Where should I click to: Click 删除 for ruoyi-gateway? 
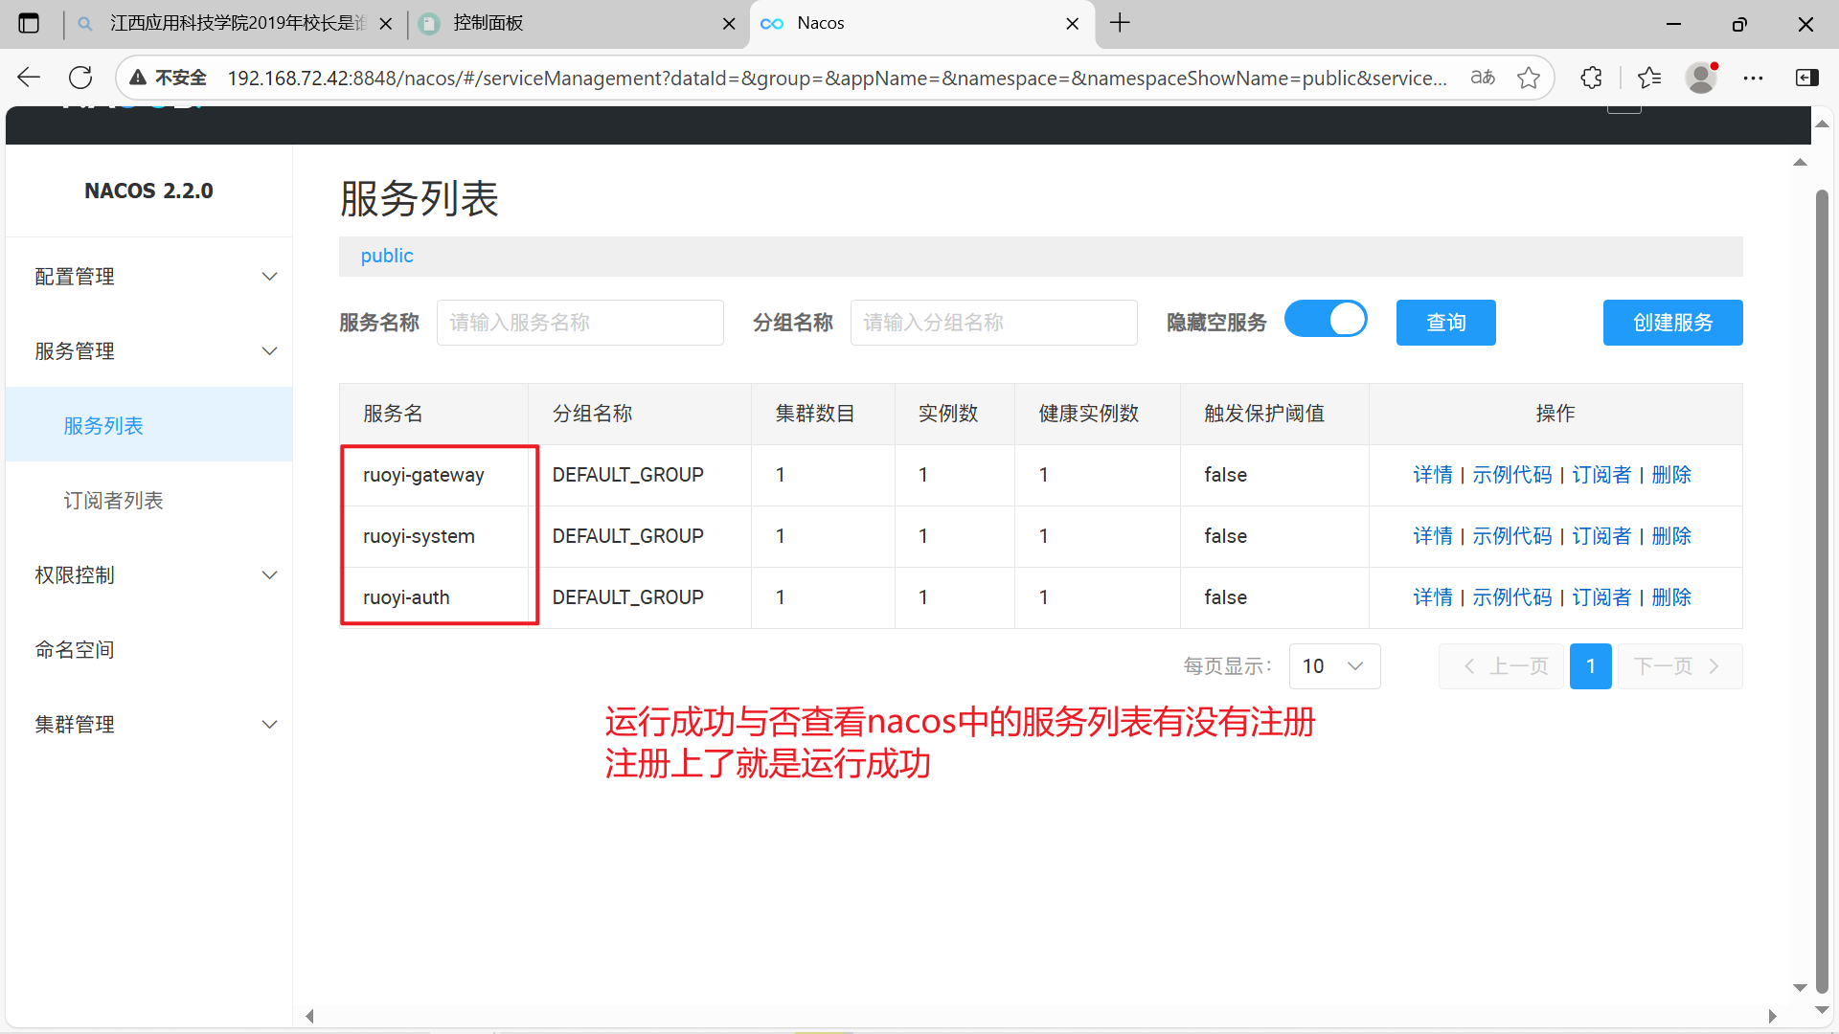tap(1671, 475)
